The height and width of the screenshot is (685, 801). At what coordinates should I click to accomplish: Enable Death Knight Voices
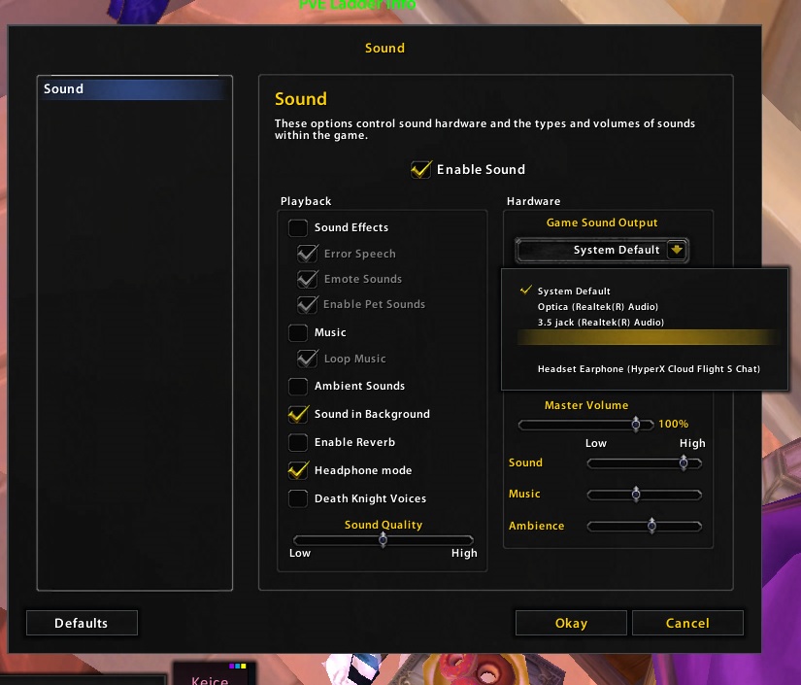point(299,498)
